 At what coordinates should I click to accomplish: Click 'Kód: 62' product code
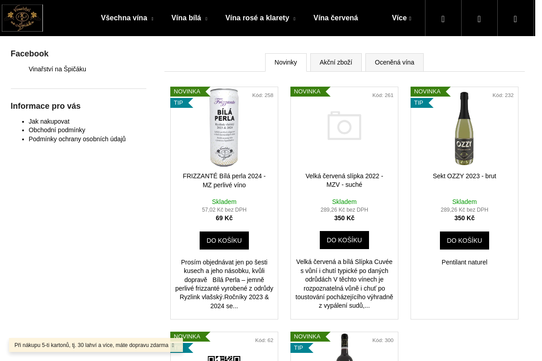[264, 340]
